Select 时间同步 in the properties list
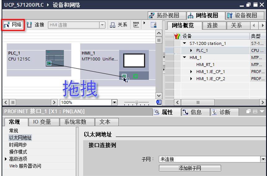This screenshot has height=176, width=267. [x=18, y=145]
